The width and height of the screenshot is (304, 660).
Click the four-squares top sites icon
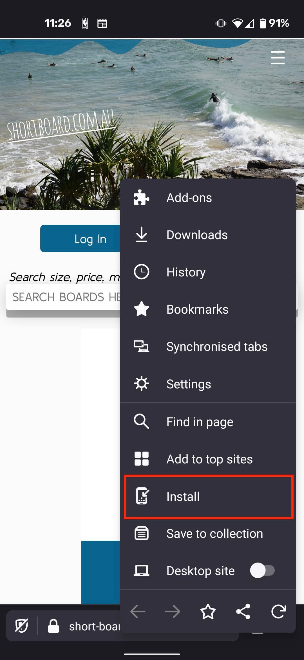[141, 459]
